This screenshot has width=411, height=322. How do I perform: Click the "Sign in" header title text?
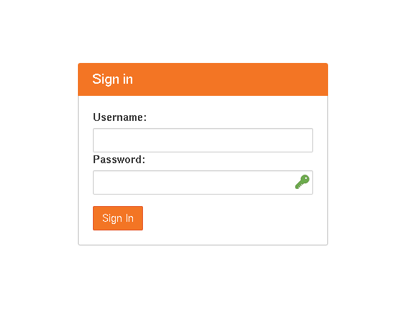point(112,79)
